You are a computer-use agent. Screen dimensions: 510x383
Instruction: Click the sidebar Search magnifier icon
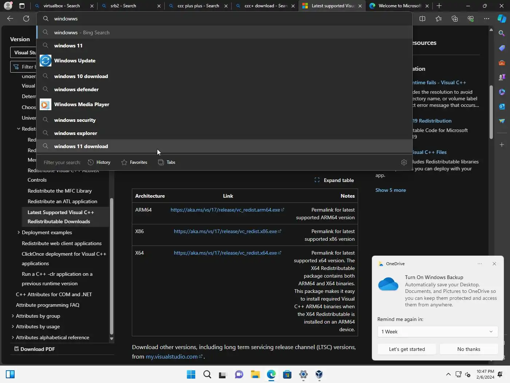tap(502, 33)
